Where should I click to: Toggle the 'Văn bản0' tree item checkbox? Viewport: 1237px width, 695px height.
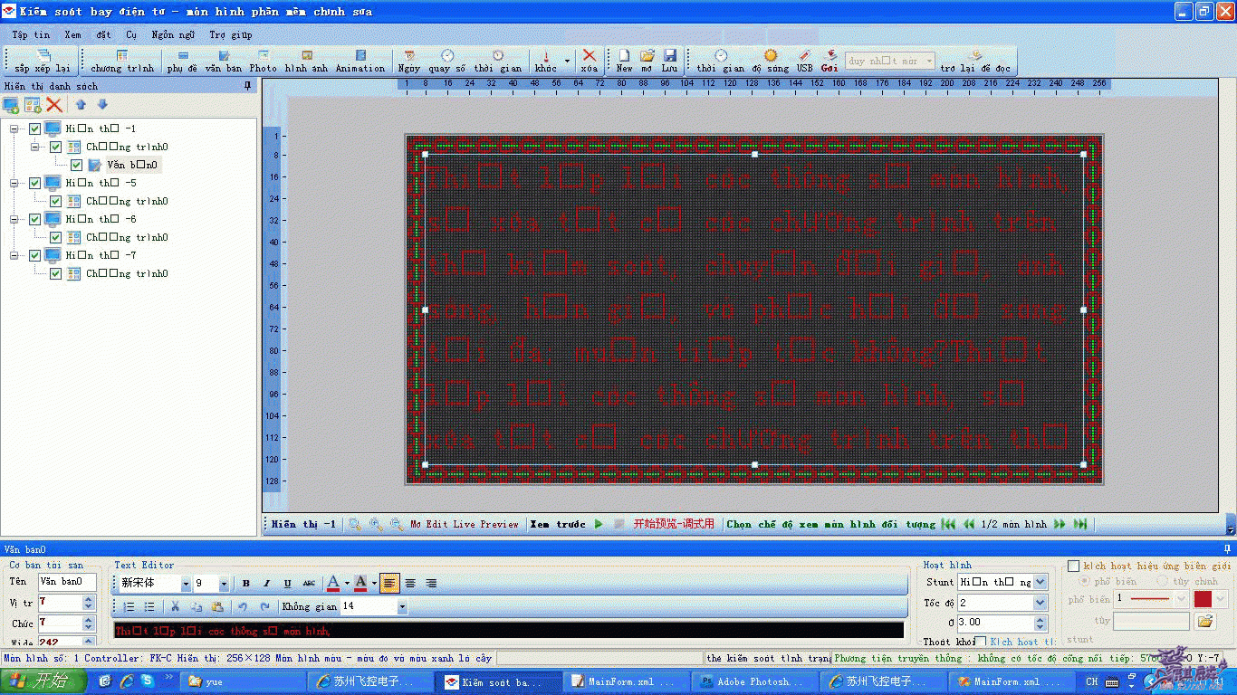pos(77,166)
